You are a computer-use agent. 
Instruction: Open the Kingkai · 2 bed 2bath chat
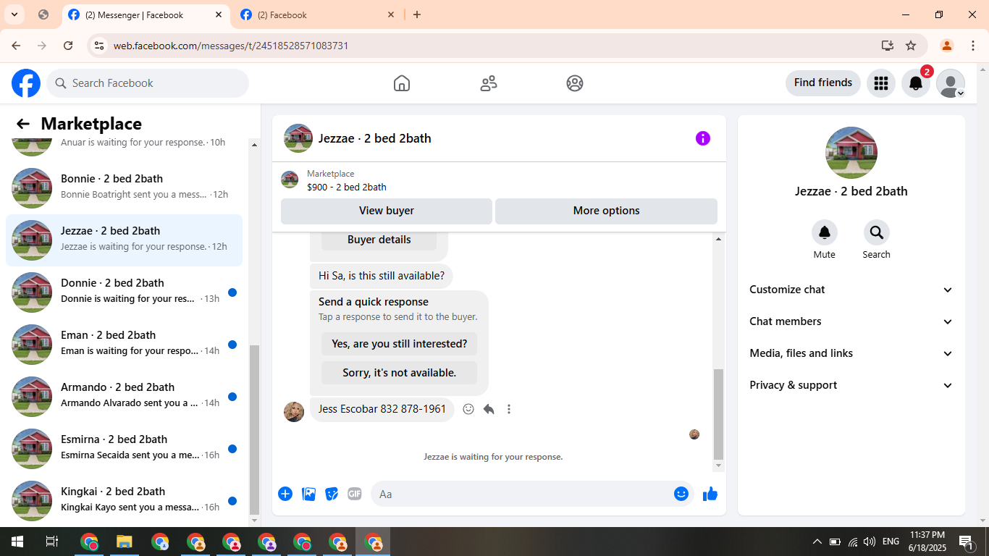(124, 501)
